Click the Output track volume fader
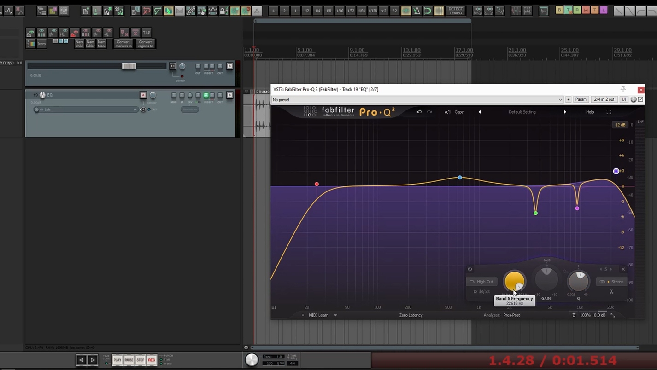The height and width of the screenshot is (370, 657). 129,66
